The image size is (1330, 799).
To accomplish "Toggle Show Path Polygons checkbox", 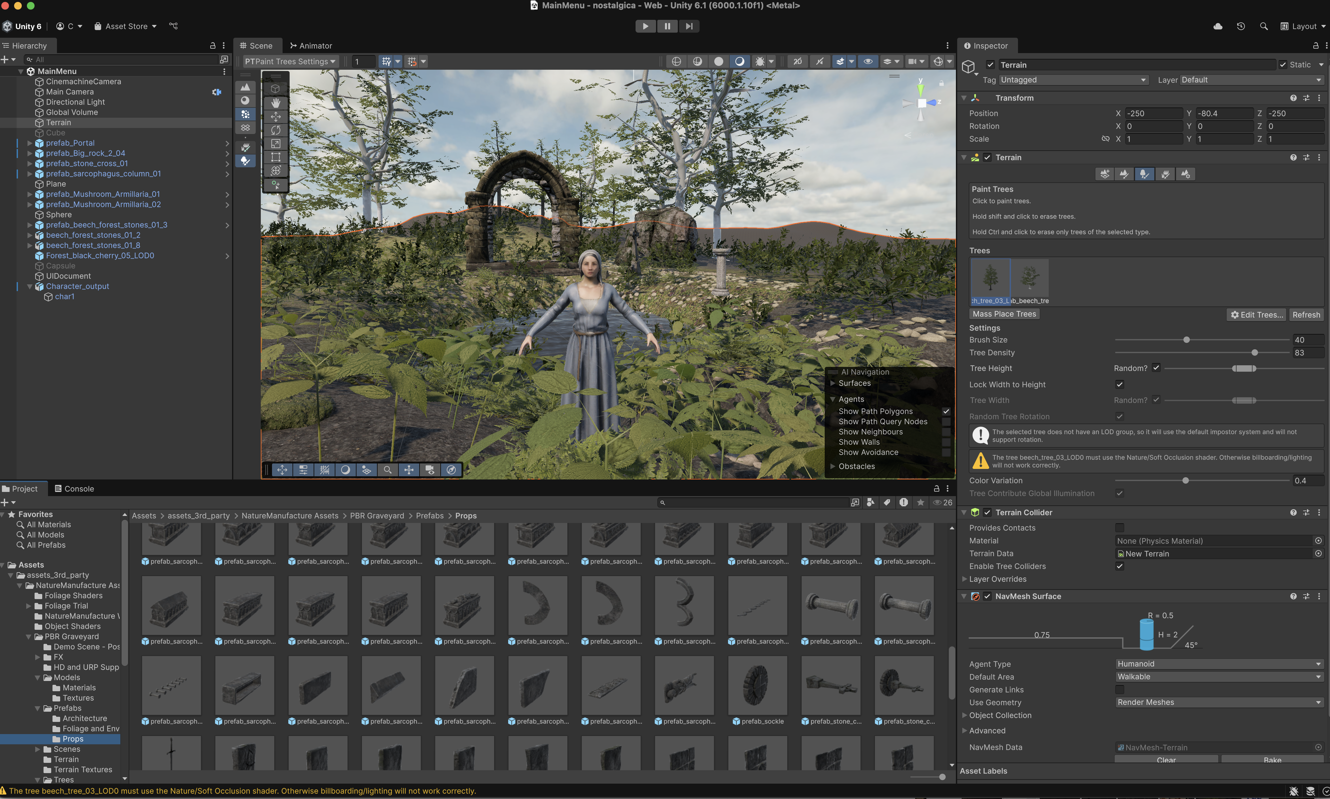I will [946, 411].
